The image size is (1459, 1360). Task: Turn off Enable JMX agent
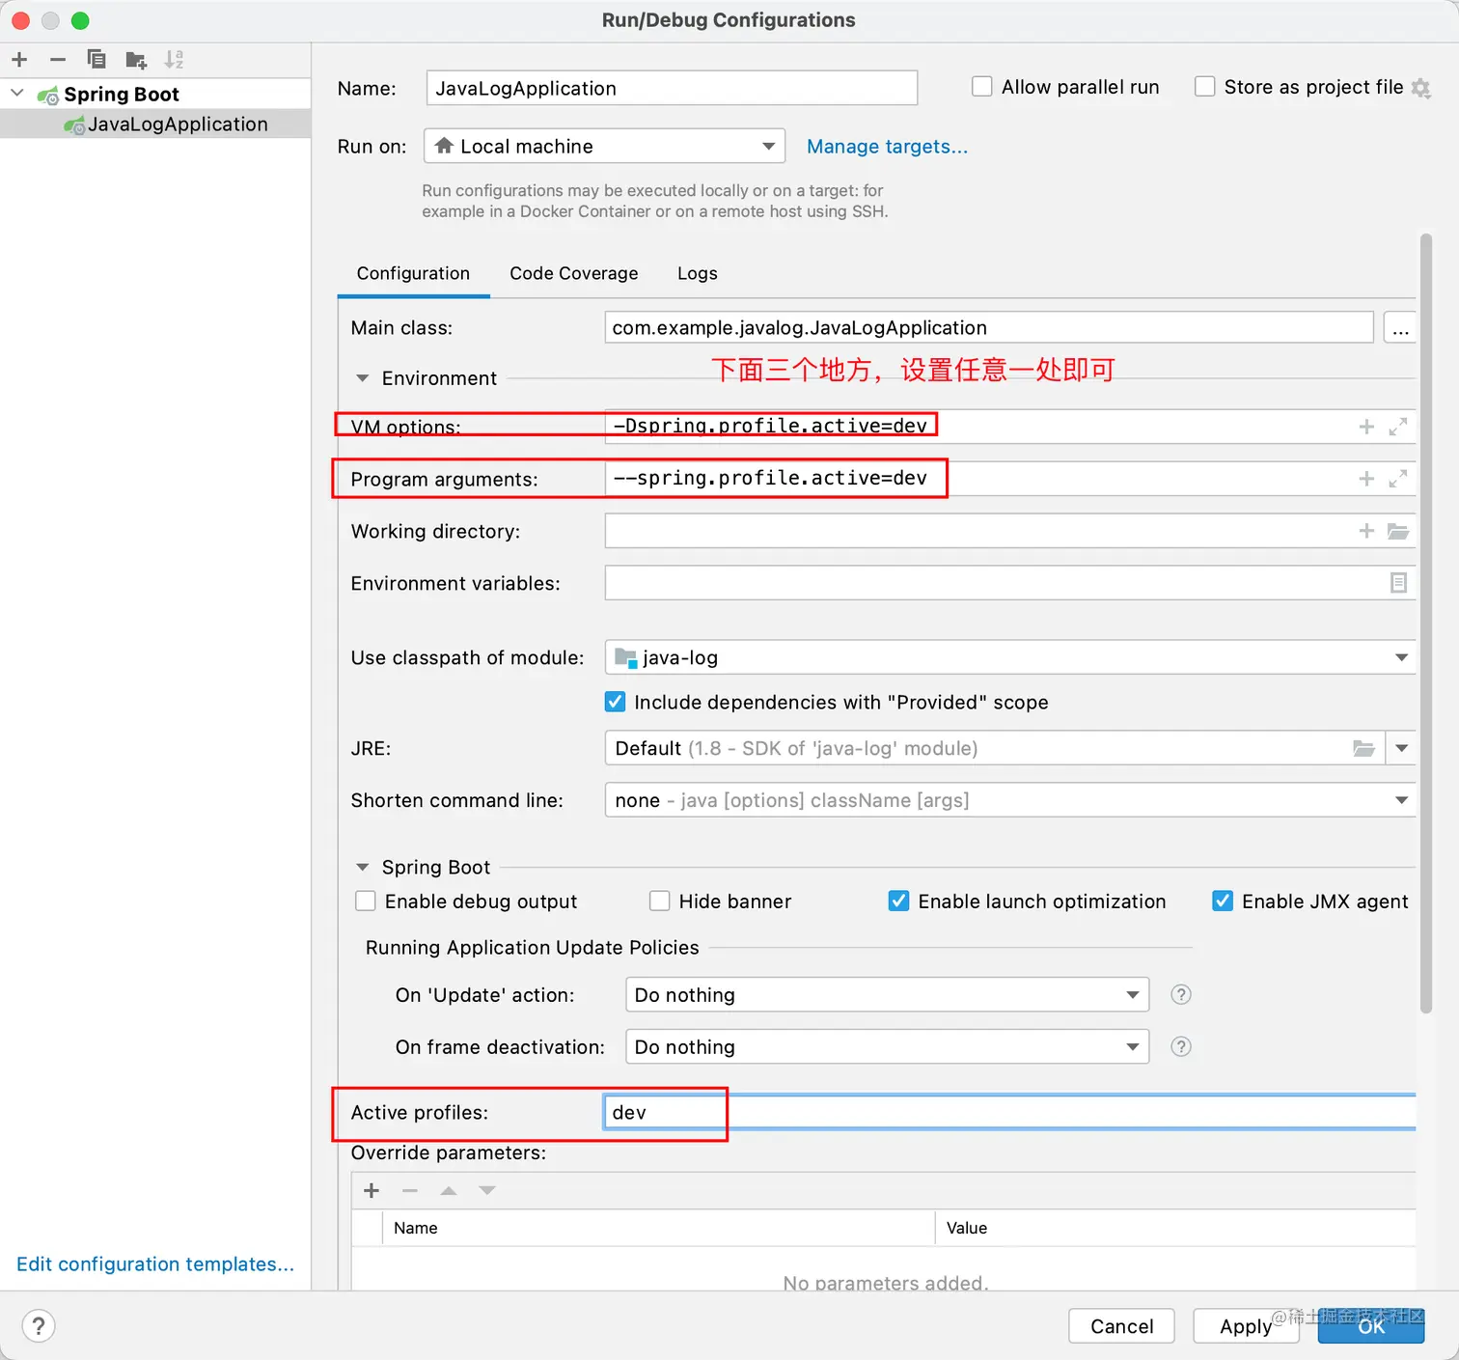click(x=1223, y=902)
